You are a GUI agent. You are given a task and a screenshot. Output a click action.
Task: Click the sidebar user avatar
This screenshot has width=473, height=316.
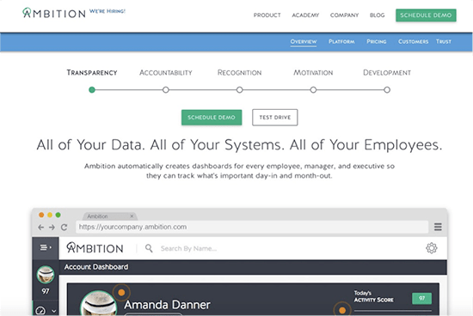[46, 275]
